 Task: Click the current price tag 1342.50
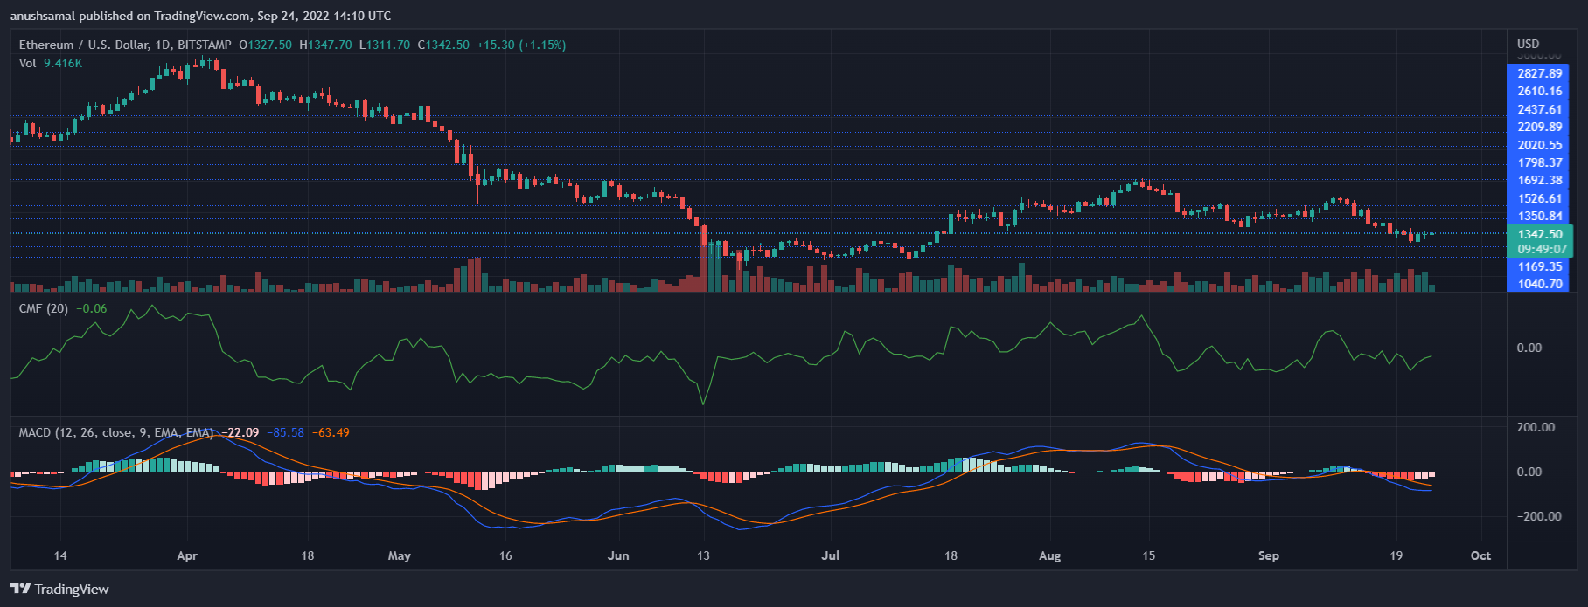click(x=1540, y=234)
